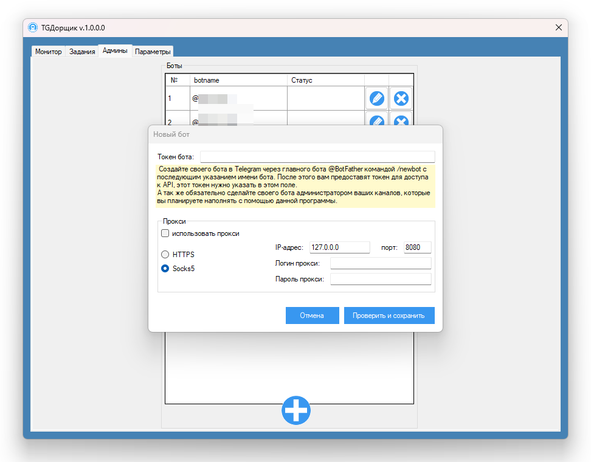Close the TGДорщик window
This screenshot has height=462, width=591.
pyautogui.click(x=559, y=27)
